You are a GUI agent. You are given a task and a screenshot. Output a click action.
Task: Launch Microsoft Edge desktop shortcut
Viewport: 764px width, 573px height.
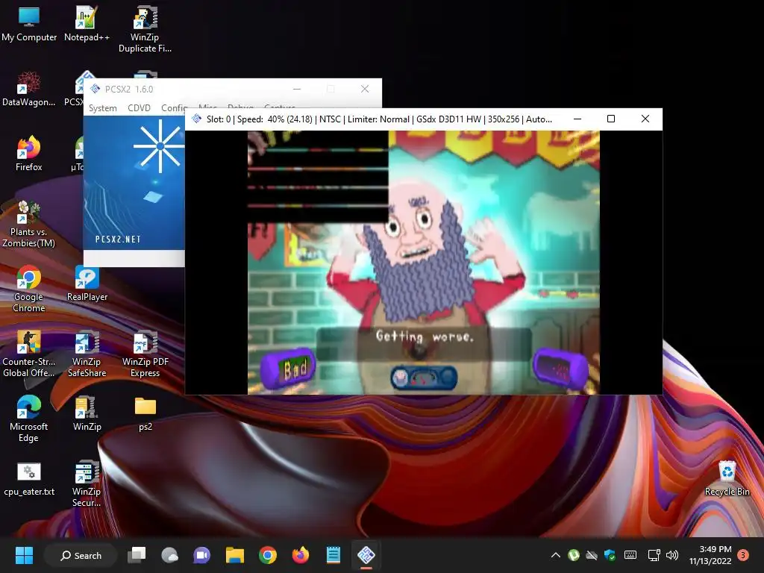29,419
